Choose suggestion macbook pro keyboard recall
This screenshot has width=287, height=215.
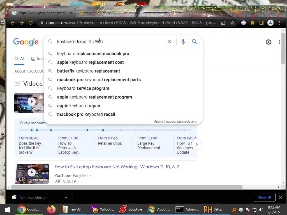click(123, 114)
